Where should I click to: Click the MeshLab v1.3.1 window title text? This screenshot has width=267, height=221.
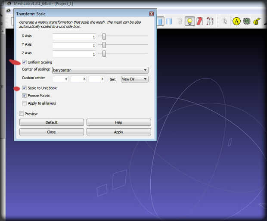pos(43,3)
